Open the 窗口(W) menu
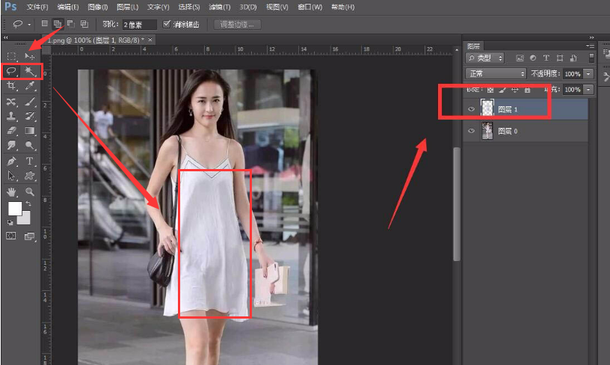This screenshot has height=365, width=610. (310, 7)
